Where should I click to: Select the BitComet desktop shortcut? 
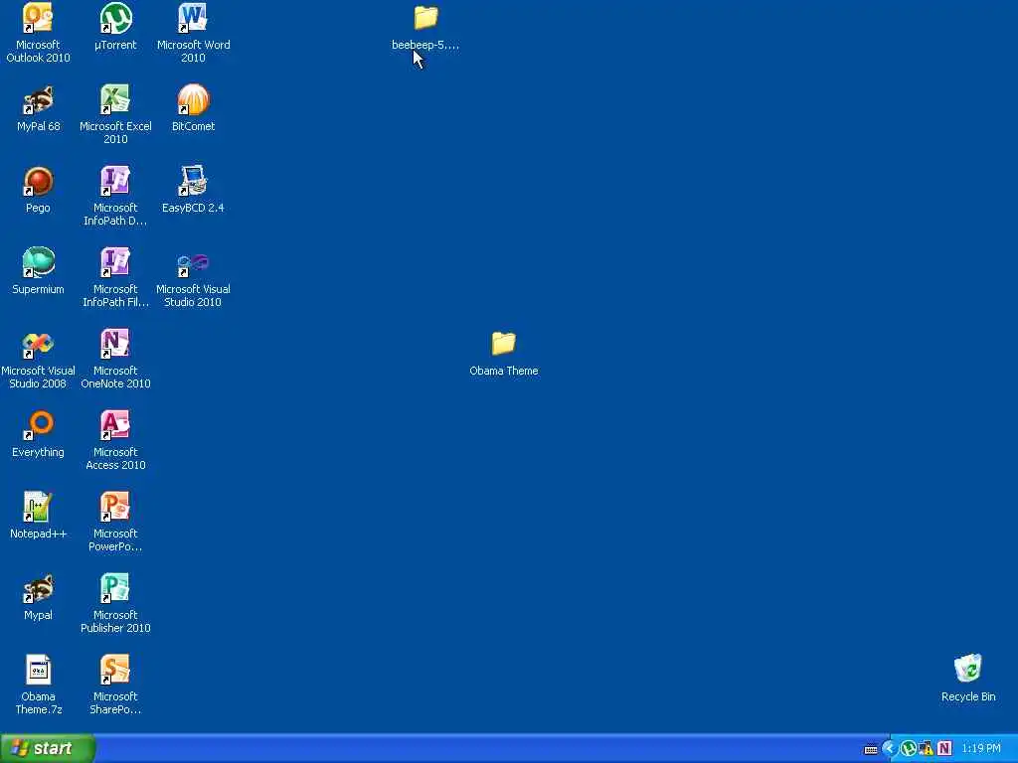coord(193,108)
